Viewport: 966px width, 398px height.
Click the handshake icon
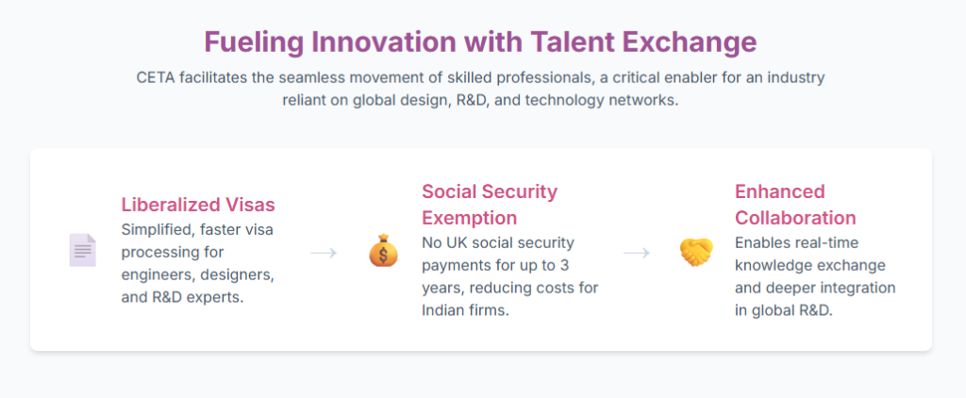point(695,252)
